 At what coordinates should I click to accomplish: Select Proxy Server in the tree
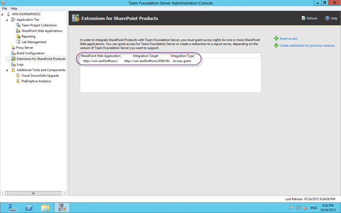[x=25, y=47]
